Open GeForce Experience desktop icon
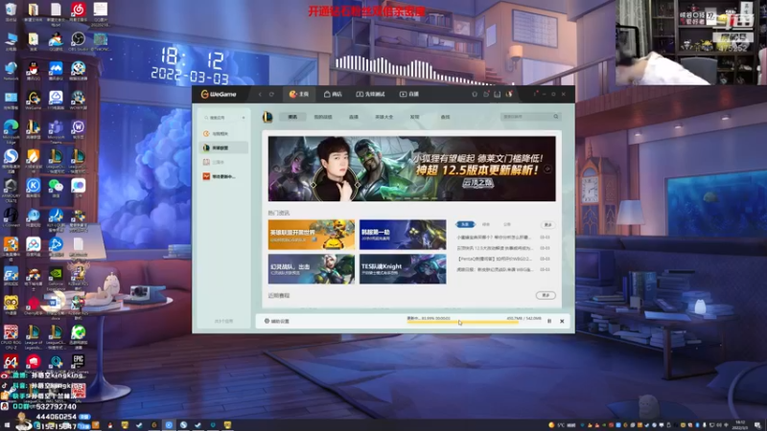The height and width of the screenshot is (431, 767). (56, 277)
